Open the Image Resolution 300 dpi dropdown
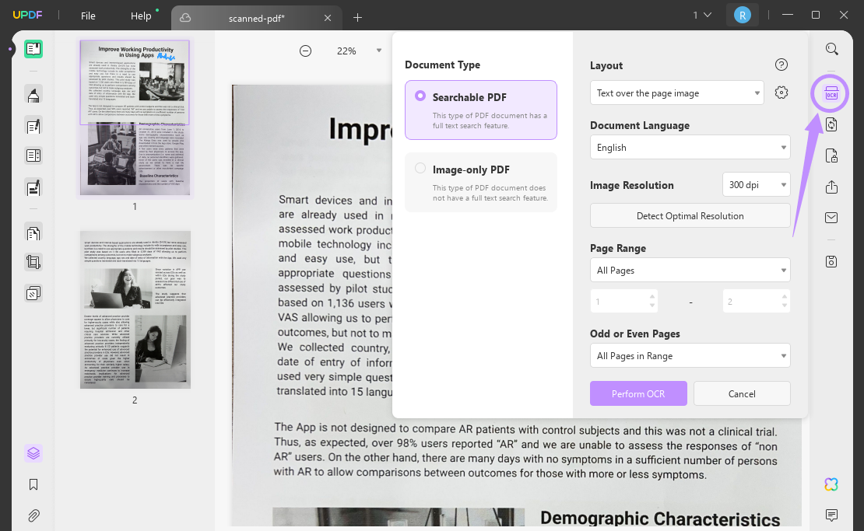Viewport: 864px width, 531px height. [756, 184]
